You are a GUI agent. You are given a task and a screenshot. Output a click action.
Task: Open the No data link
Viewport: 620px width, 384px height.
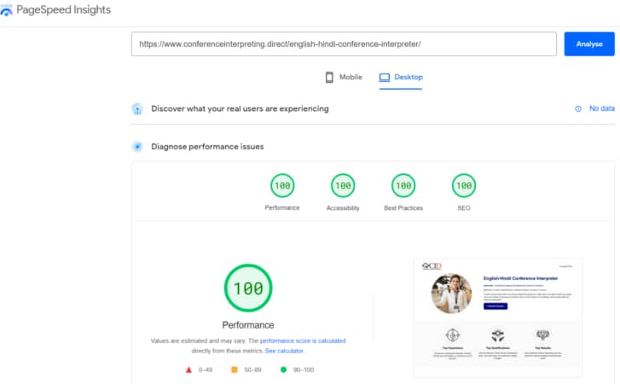pyautogui.click(x=602, y=108)
